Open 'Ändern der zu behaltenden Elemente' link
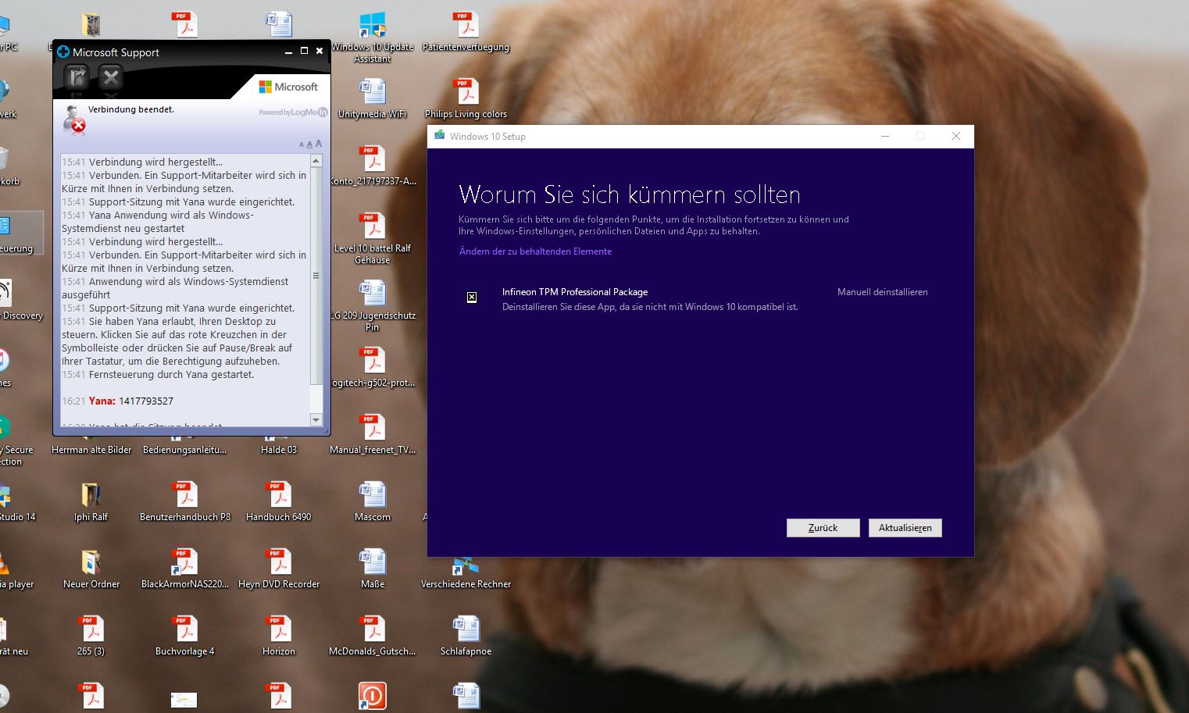The image size is (1189, 713). [535, 251]
